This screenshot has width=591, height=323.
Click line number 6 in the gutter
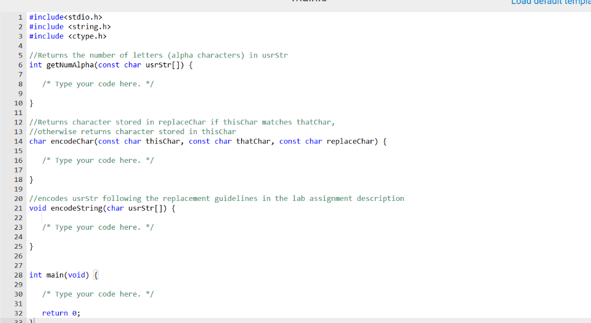pos(20,65)
